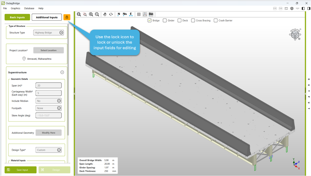Open the Design Type dropdown
The width and height of the screenshot is (311, 176).
[x=48, y=150]
